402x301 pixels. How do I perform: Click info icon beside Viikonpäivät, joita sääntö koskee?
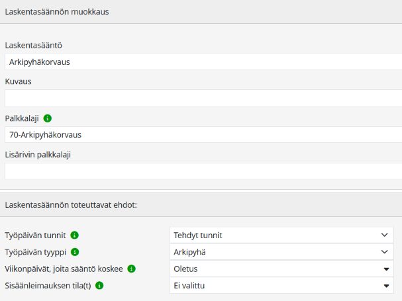(x=131, y=269)
